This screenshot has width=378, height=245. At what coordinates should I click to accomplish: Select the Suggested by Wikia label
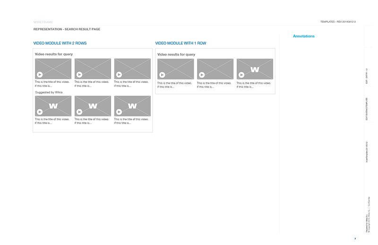[x=49, y=92]
